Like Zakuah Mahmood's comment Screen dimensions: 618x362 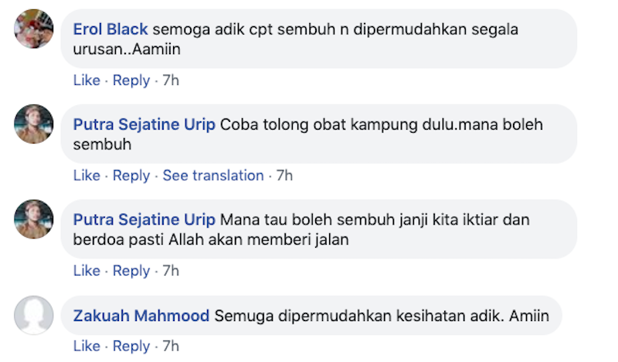click(x=87, y=346)
